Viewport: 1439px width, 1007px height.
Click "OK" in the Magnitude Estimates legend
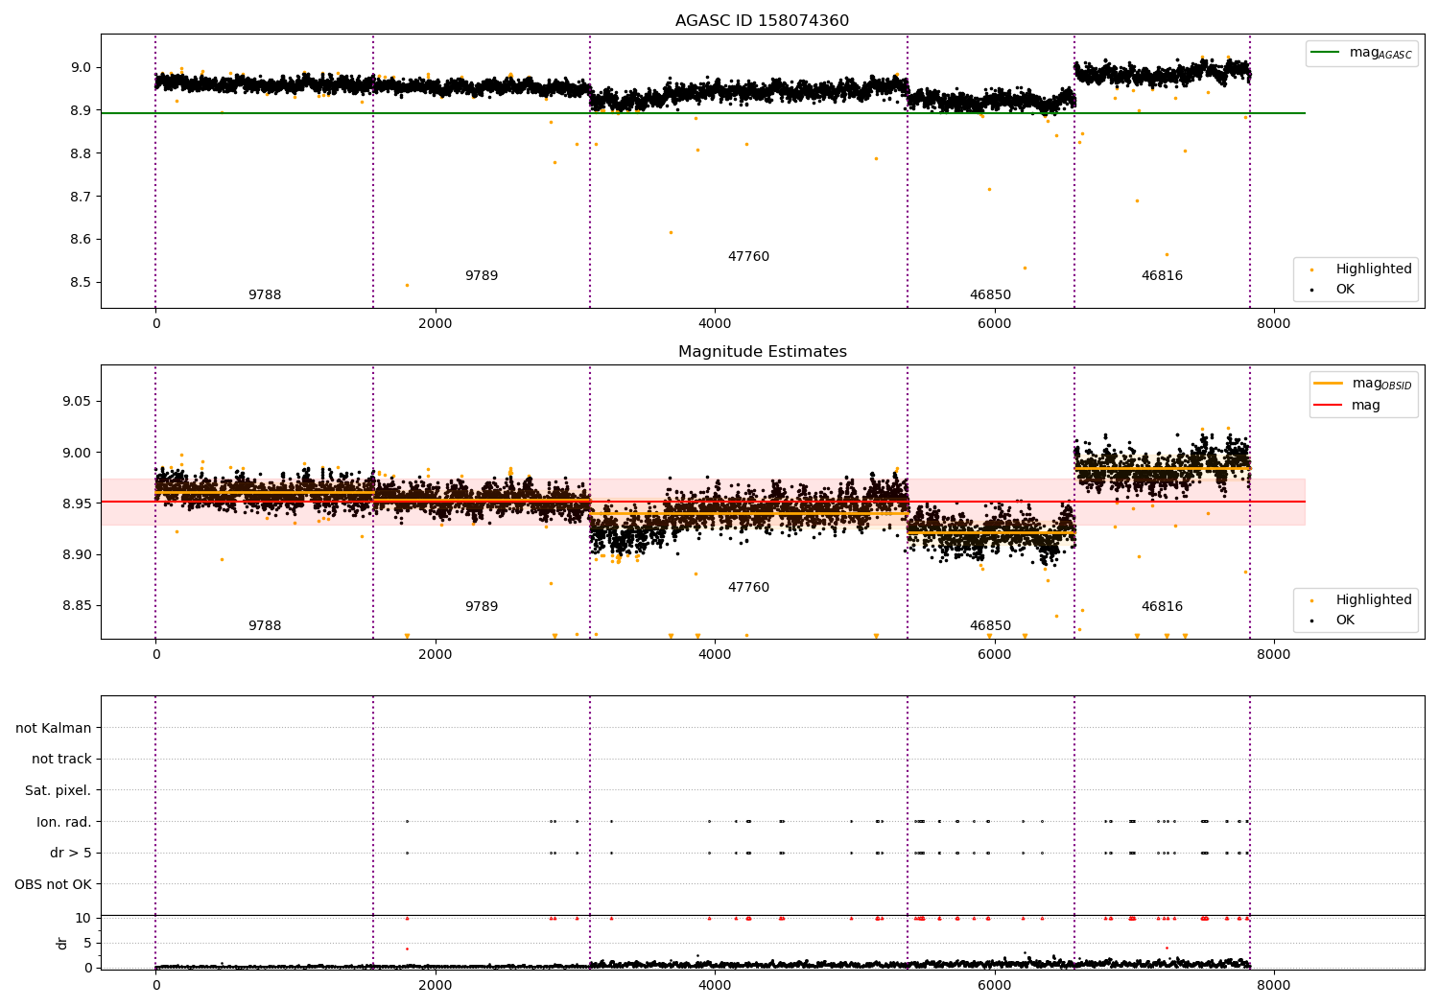click(x=1345, y=621)
